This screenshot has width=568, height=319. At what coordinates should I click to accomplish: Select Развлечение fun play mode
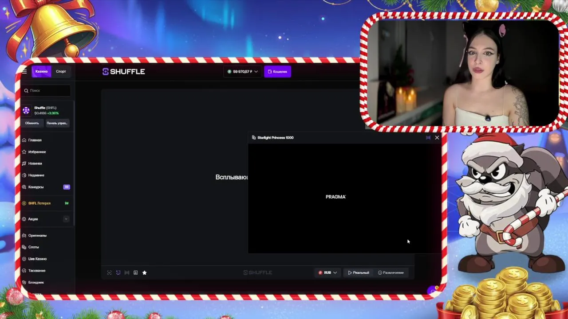[391, 272]
